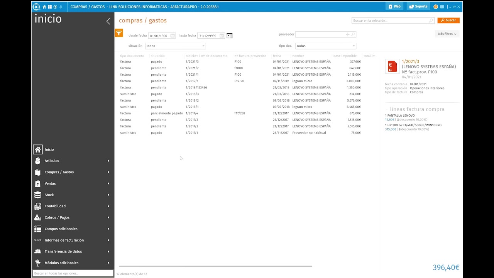Click the Contabilidad calculator icon
Image resolution: width=494 pixels, height=278 pixels.
37,206
